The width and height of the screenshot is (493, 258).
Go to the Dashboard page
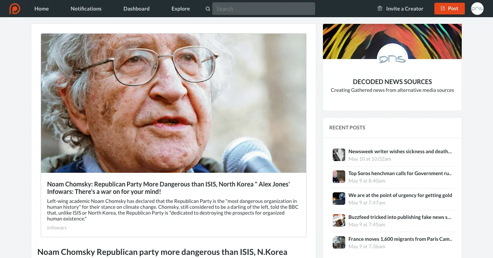tap(136, 9)
